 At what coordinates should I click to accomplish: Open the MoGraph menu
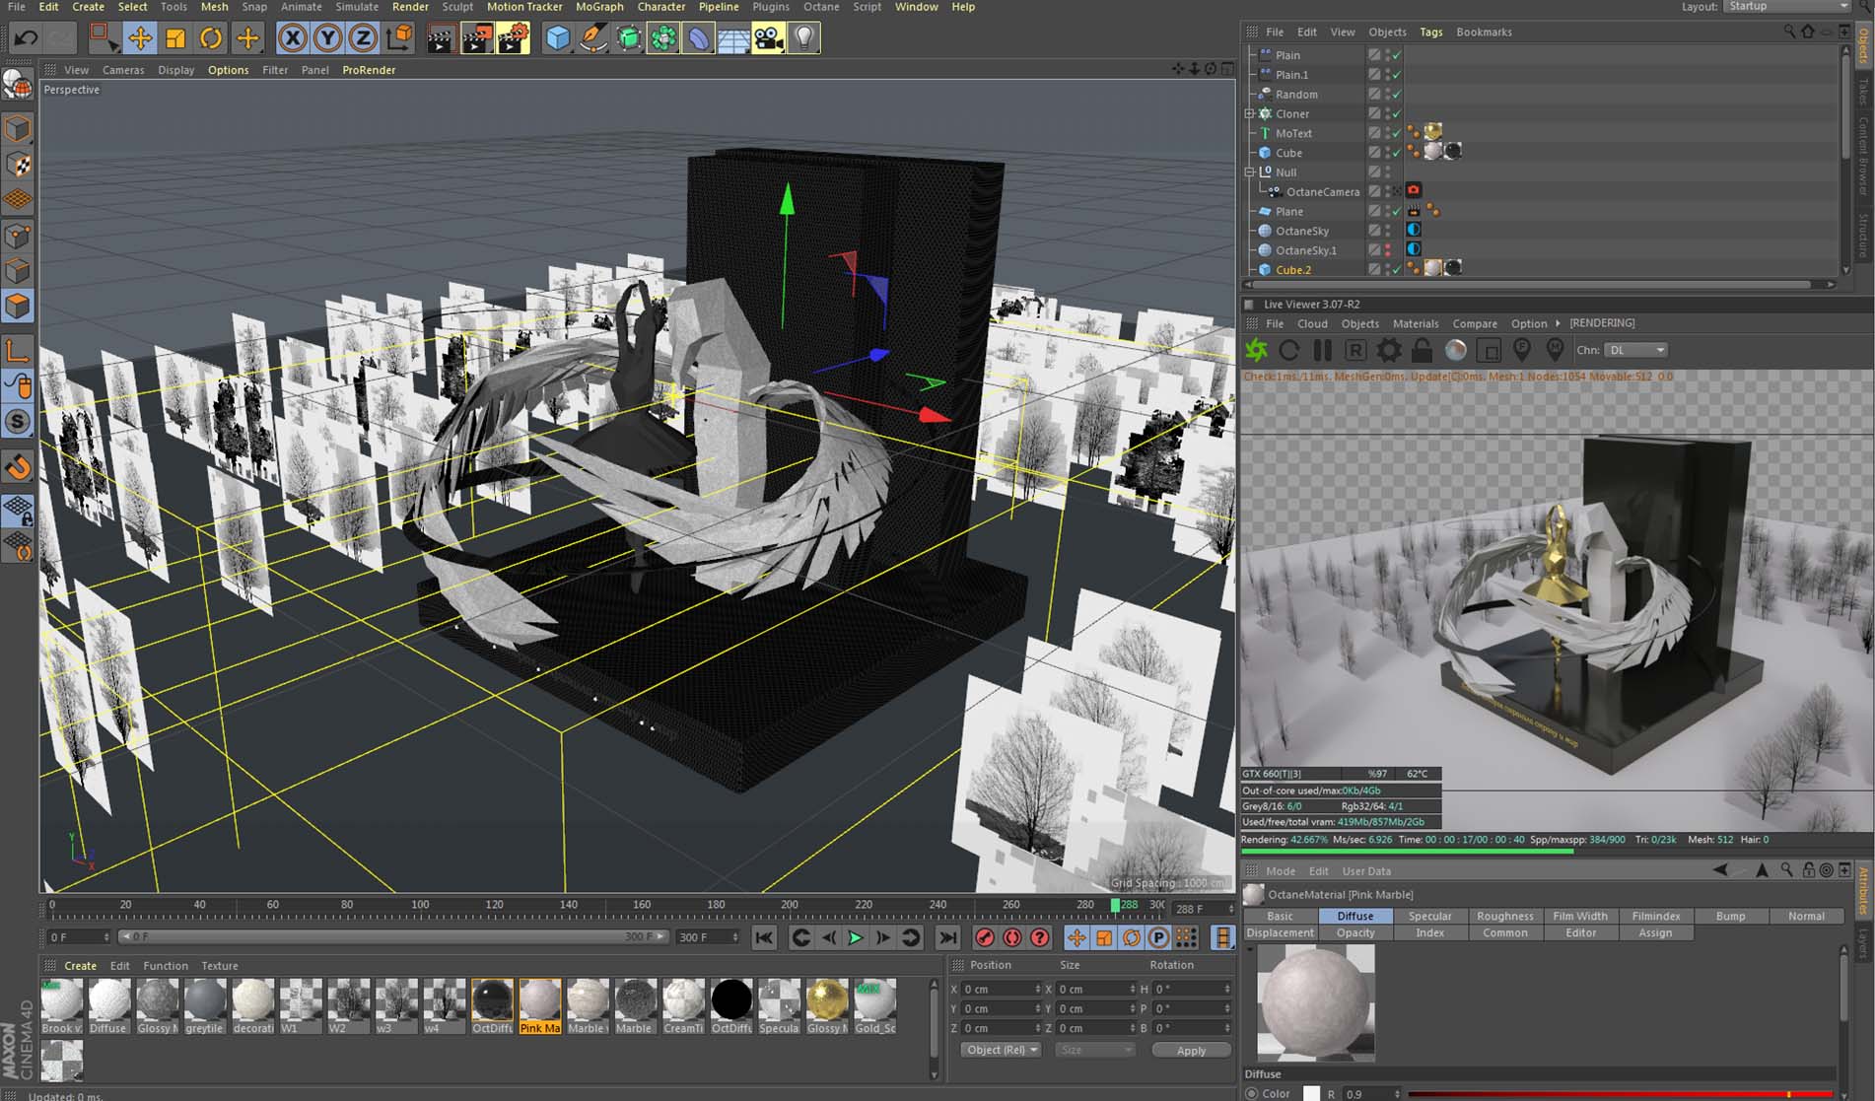point(599,7)
